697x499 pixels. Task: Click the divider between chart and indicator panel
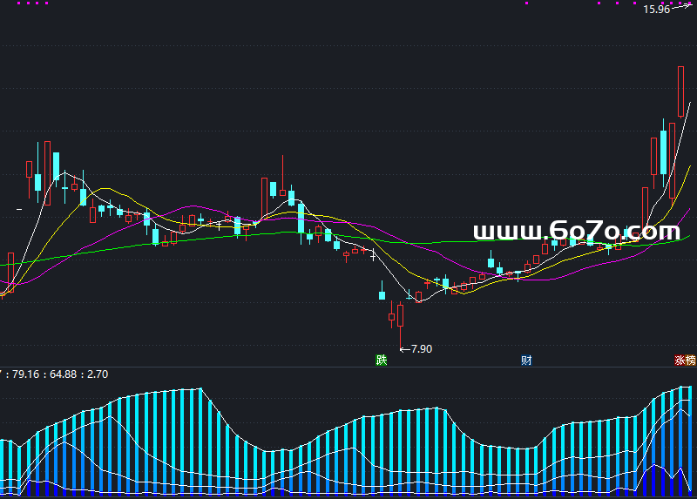348,367
